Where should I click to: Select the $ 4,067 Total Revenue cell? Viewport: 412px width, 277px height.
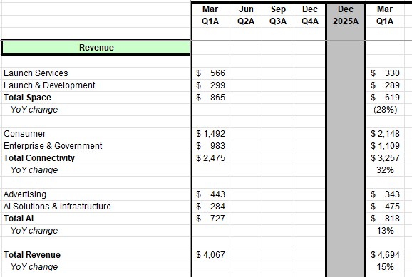point(210,255)
